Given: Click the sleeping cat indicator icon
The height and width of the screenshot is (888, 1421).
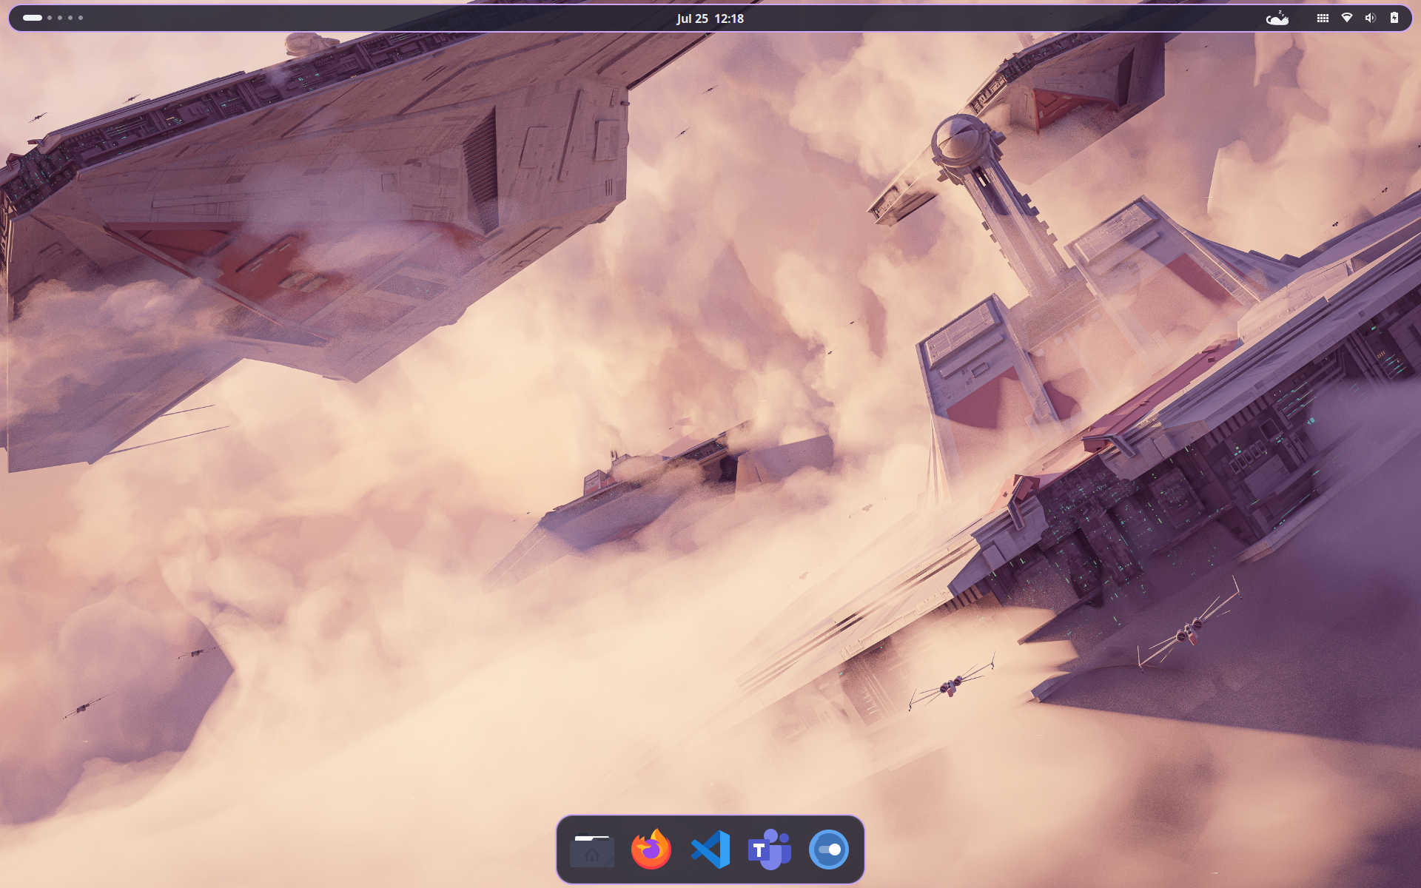Looking at the screenshot, I should click(x=1277, y=18).
